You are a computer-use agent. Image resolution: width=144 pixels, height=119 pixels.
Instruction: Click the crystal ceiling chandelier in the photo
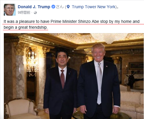pos(109,38)
